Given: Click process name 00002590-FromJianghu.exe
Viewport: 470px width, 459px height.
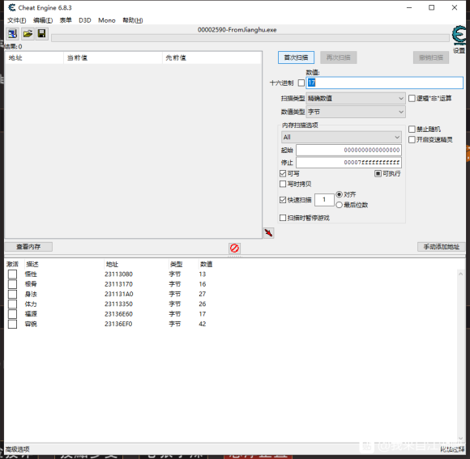Looking at the screenshot, I should [237, 30].
